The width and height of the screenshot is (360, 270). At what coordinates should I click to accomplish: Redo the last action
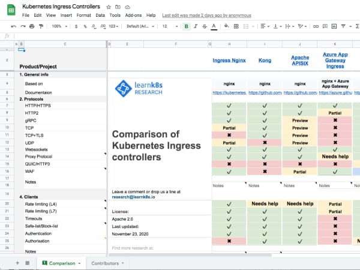tap(23, 26)
